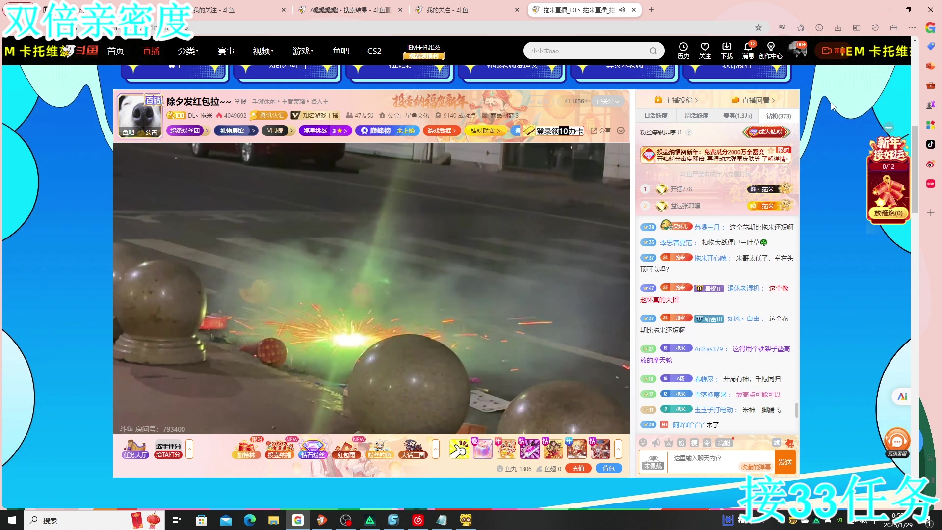Open Windows Start menu
The width and height of the screenshot is (942, 530).
pos(12,520)
